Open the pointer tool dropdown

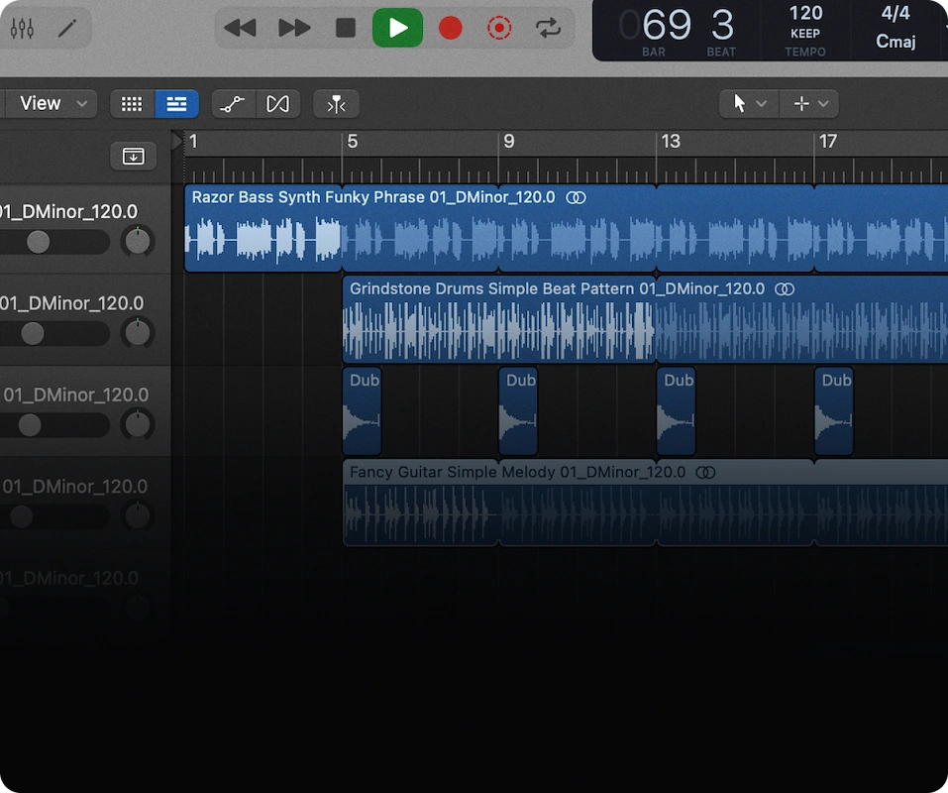pyautogui.click(x=748, y=103)
